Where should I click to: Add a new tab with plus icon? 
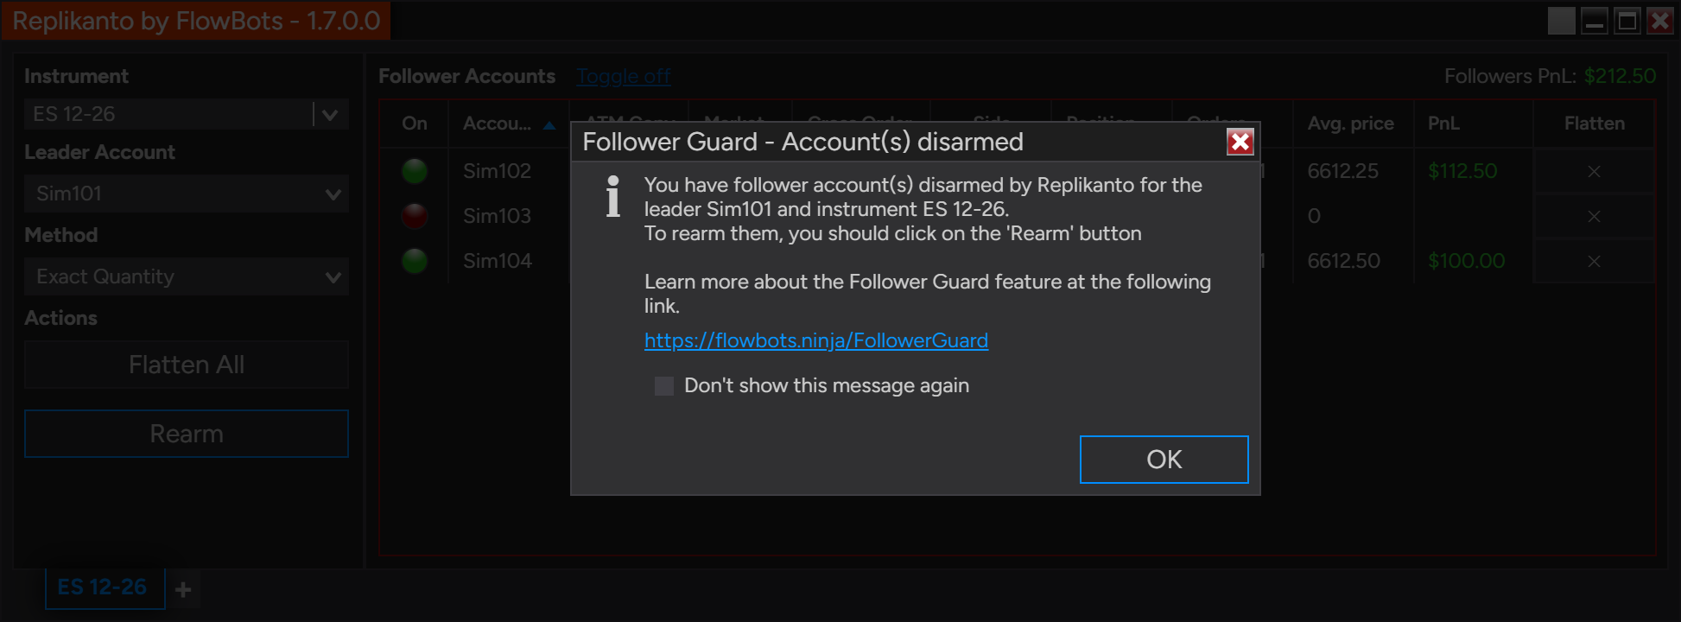coord(183,589)
